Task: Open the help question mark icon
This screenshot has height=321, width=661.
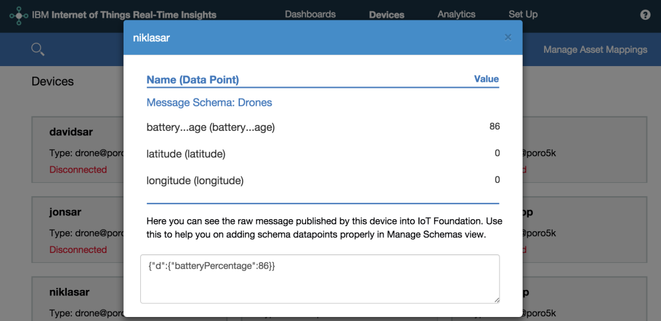Action: (x=645, y=15)
